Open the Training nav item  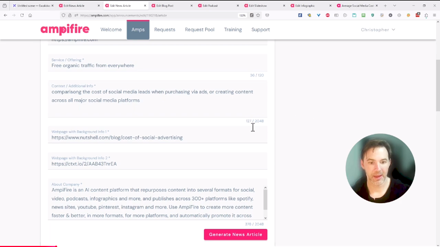tap(233, 30)
